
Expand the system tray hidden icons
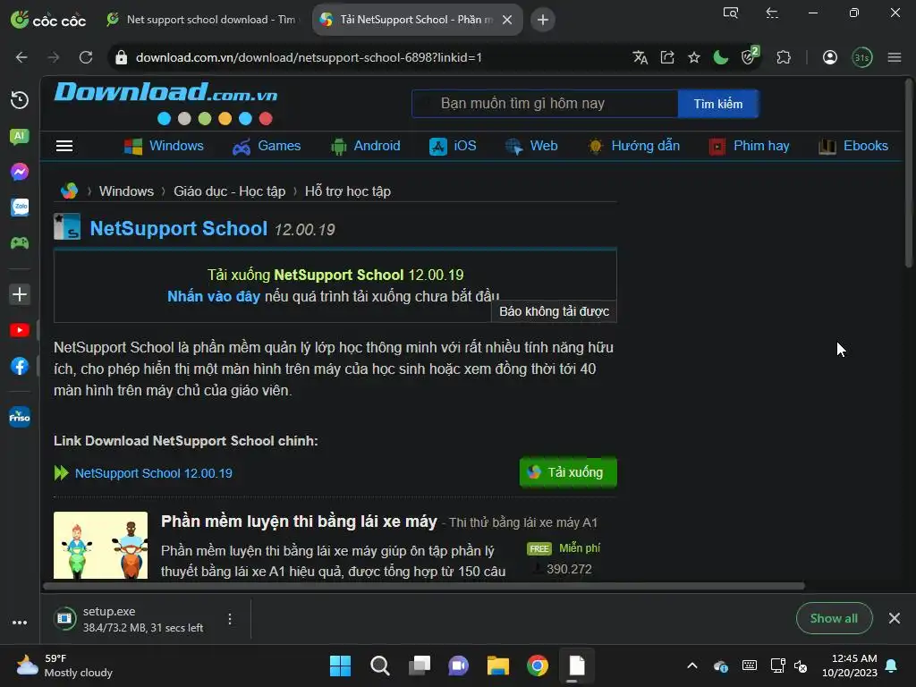tap(692, 666)
